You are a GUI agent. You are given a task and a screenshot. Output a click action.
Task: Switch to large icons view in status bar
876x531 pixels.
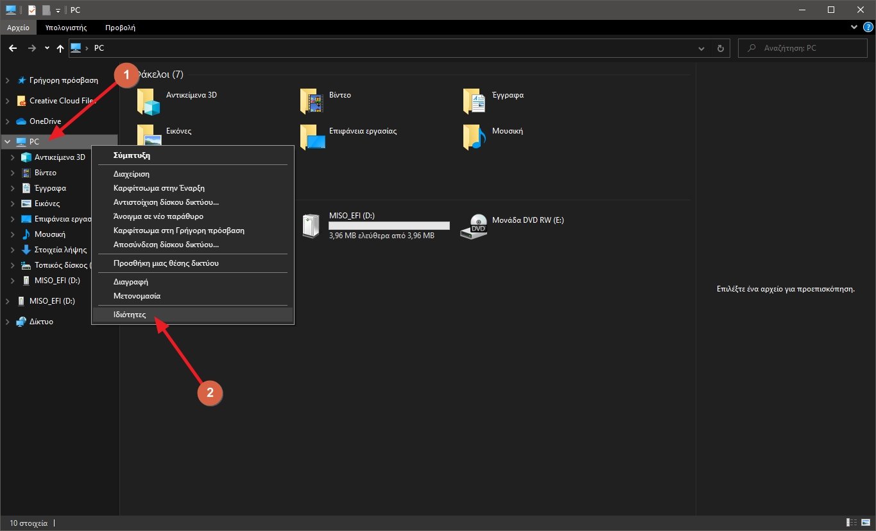click(864, 523)
